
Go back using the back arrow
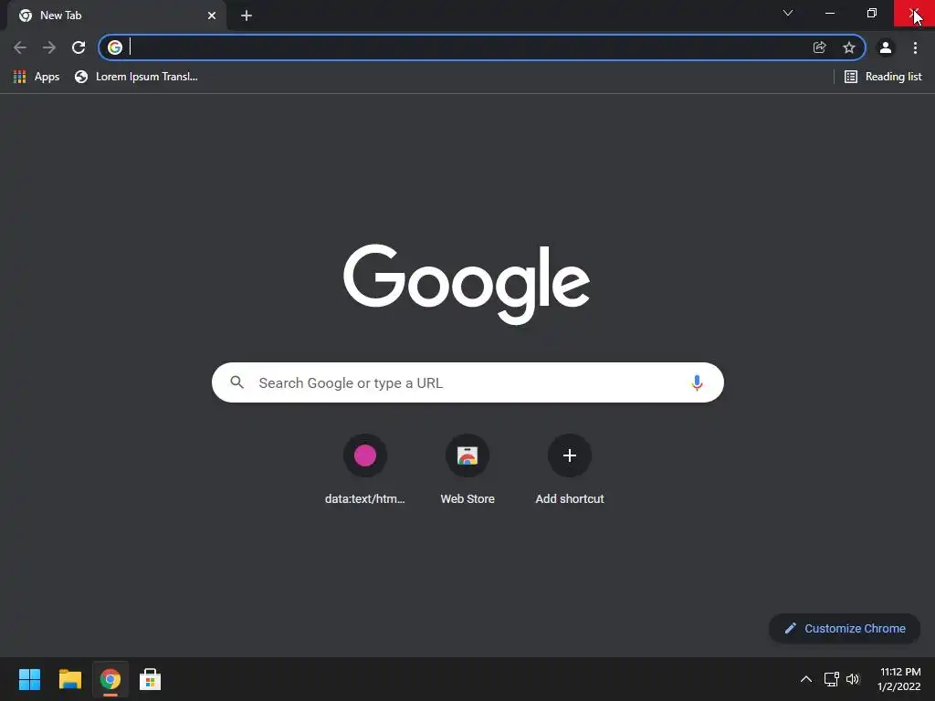point(20,47)
